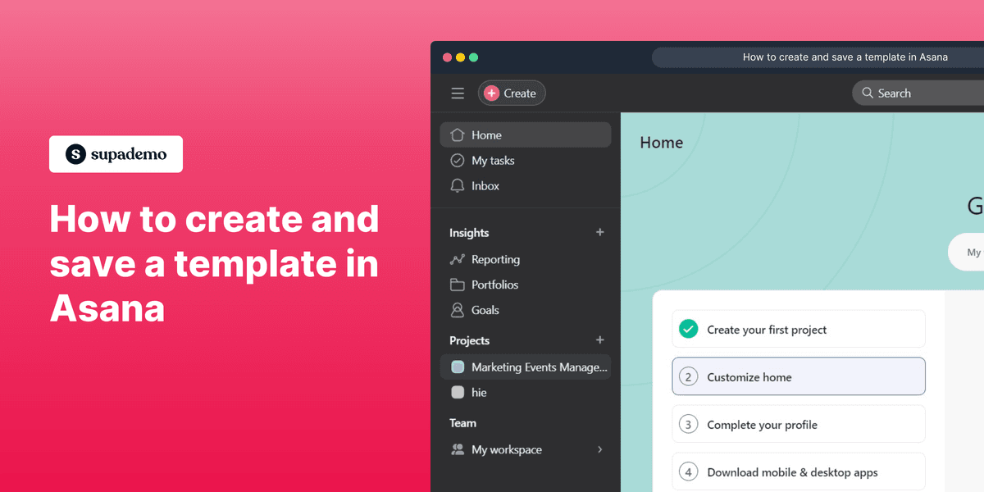Open Inbox via the bell icon

pyautogui.click(x=458, y=185)
